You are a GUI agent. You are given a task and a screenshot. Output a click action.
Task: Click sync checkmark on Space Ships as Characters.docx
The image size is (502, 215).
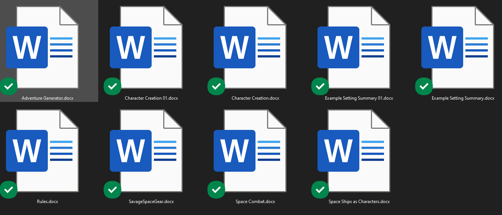[x=320, y=190]
